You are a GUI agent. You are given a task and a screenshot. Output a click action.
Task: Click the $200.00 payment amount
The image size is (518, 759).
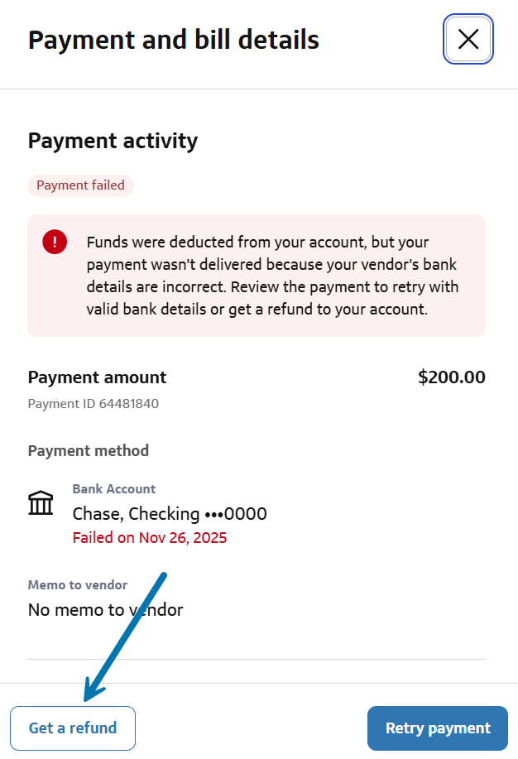coord(451,377)
